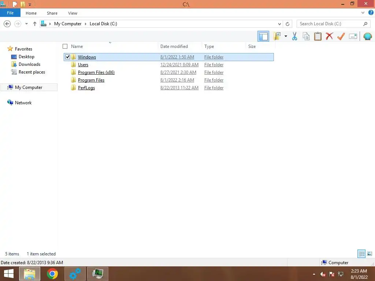
Task: Open the Users folder link
Action: (x=83, y=64)
